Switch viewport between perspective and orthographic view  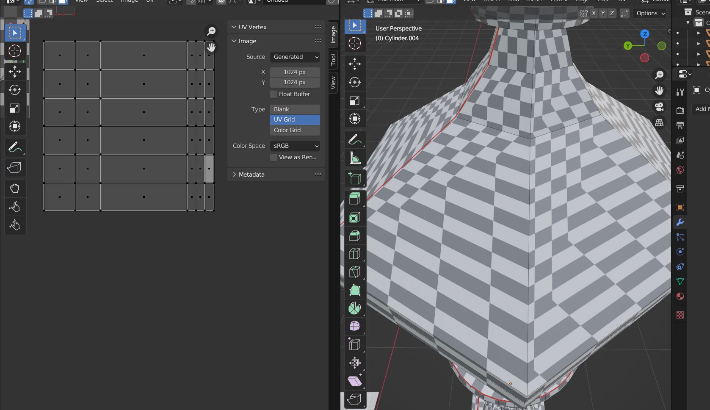(x=659, y=123)
